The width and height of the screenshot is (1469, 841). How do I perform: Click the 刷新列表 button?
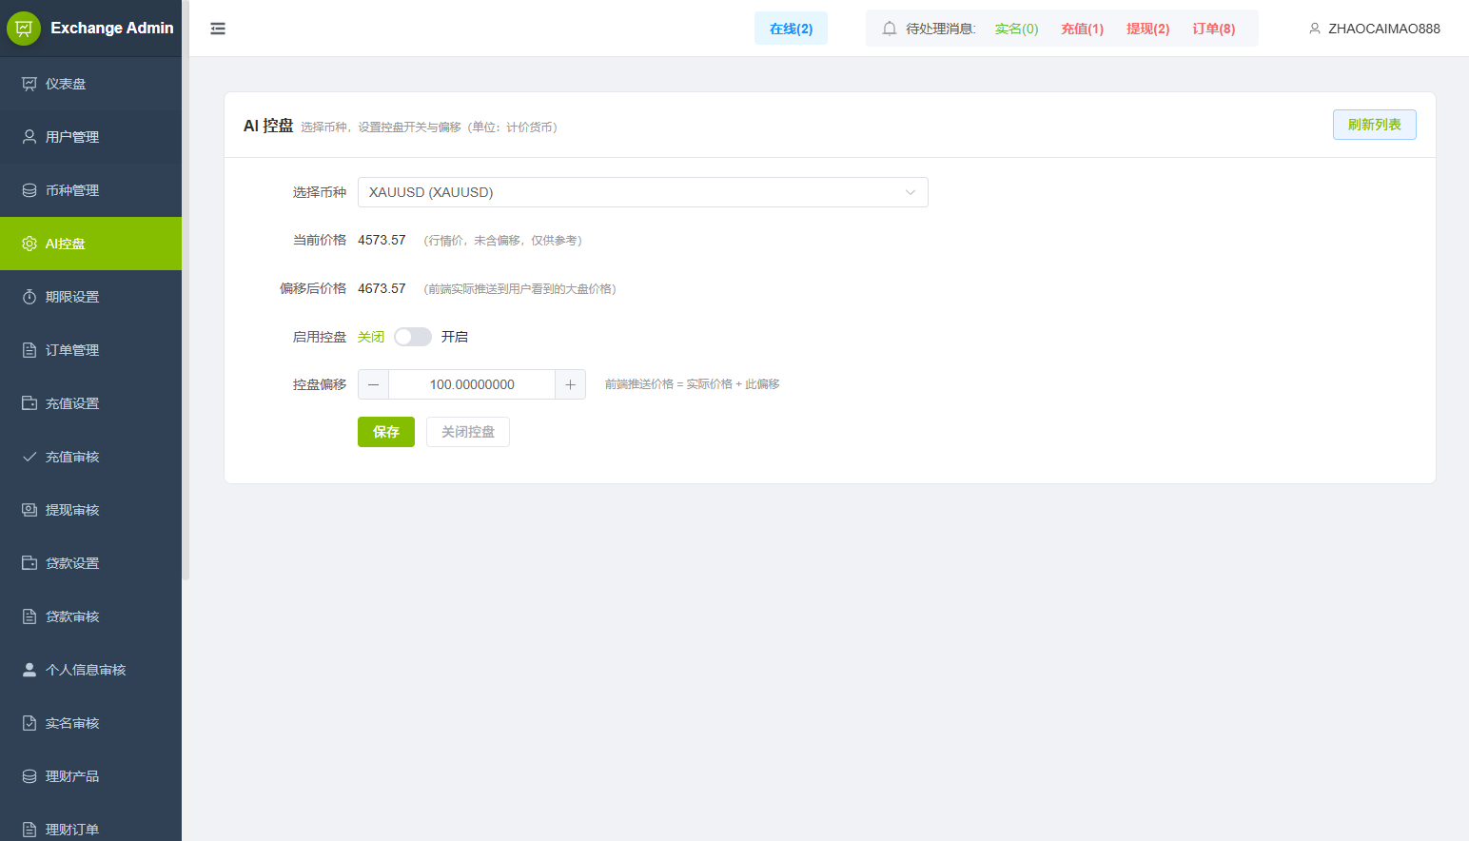pos(1374,125)
